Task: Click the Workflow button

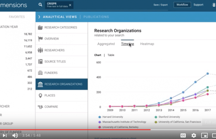Action: (182, 5)
